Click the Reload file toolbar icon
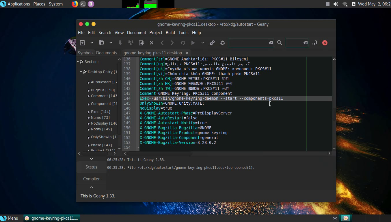The height and width of the screenshot is (222, 391). click(141, 43)
